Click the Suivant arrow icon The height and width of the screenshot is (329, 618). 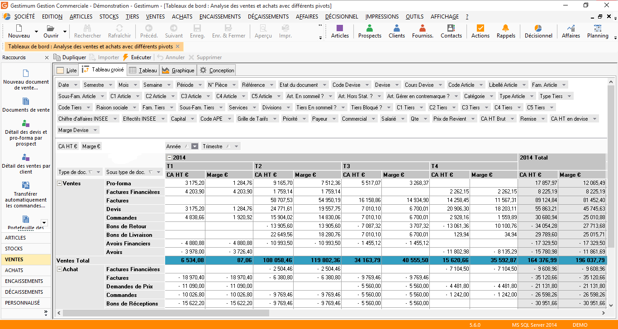(x=174, y=28)
